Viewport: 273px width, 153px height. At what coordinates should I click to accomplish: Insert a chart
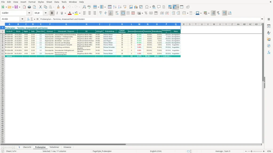point(136,7)
